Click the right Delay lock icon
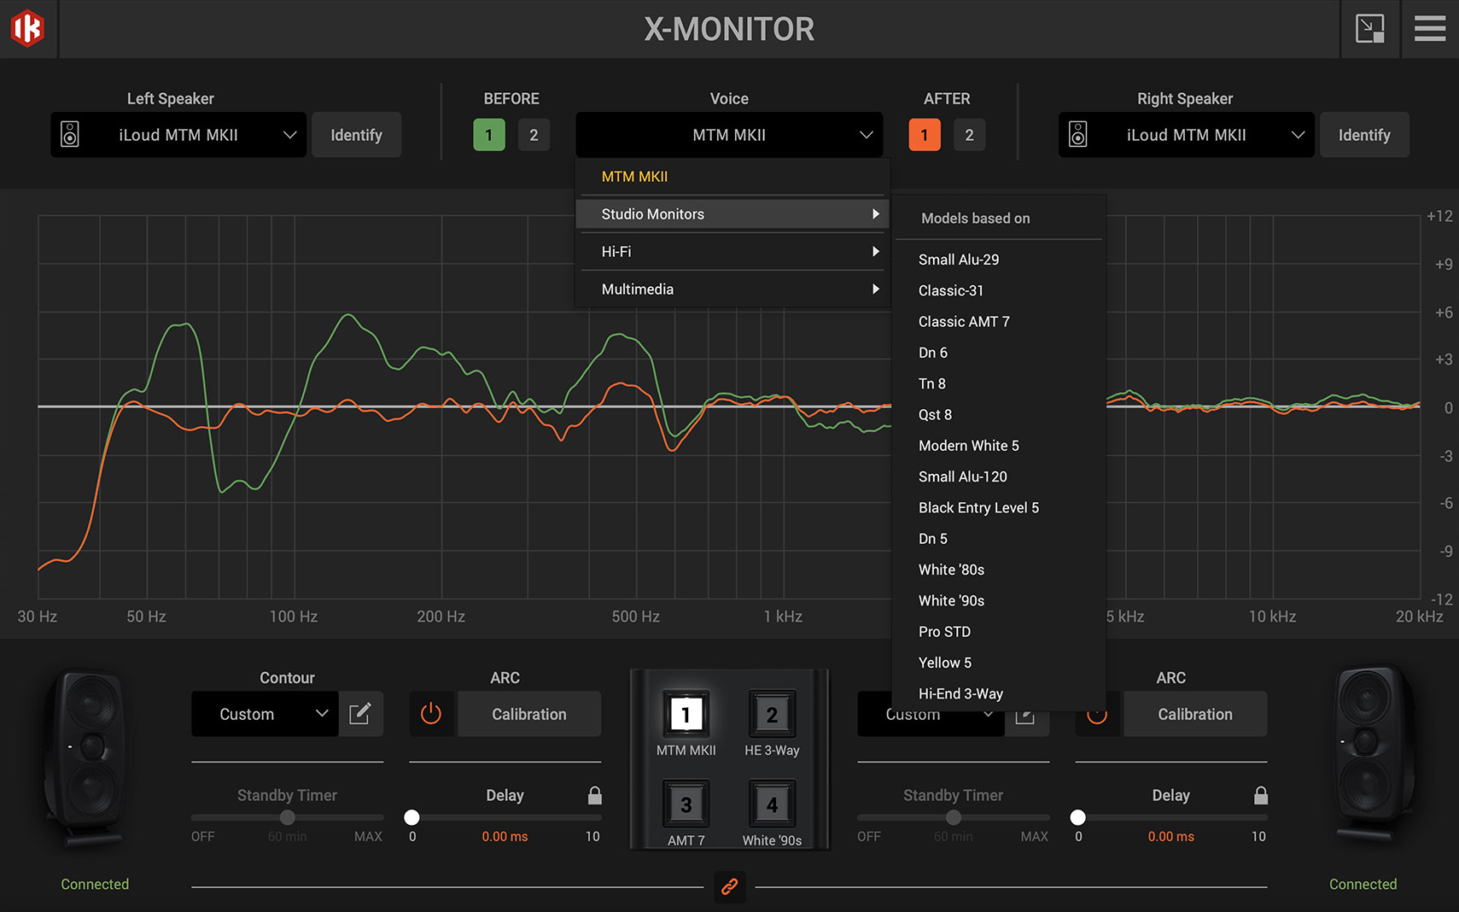1459x912 pixels. (1260, 795)
